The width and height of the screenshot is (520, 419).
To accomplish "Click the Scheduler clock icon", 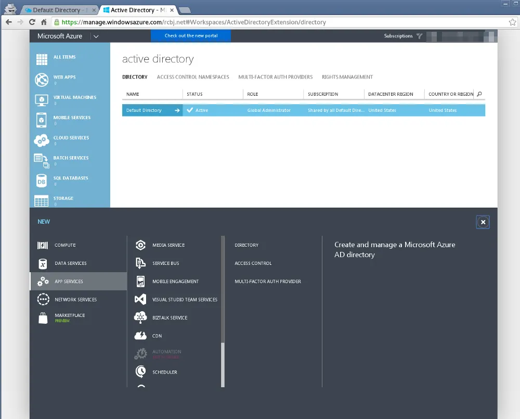I will [x=140, y=372].
